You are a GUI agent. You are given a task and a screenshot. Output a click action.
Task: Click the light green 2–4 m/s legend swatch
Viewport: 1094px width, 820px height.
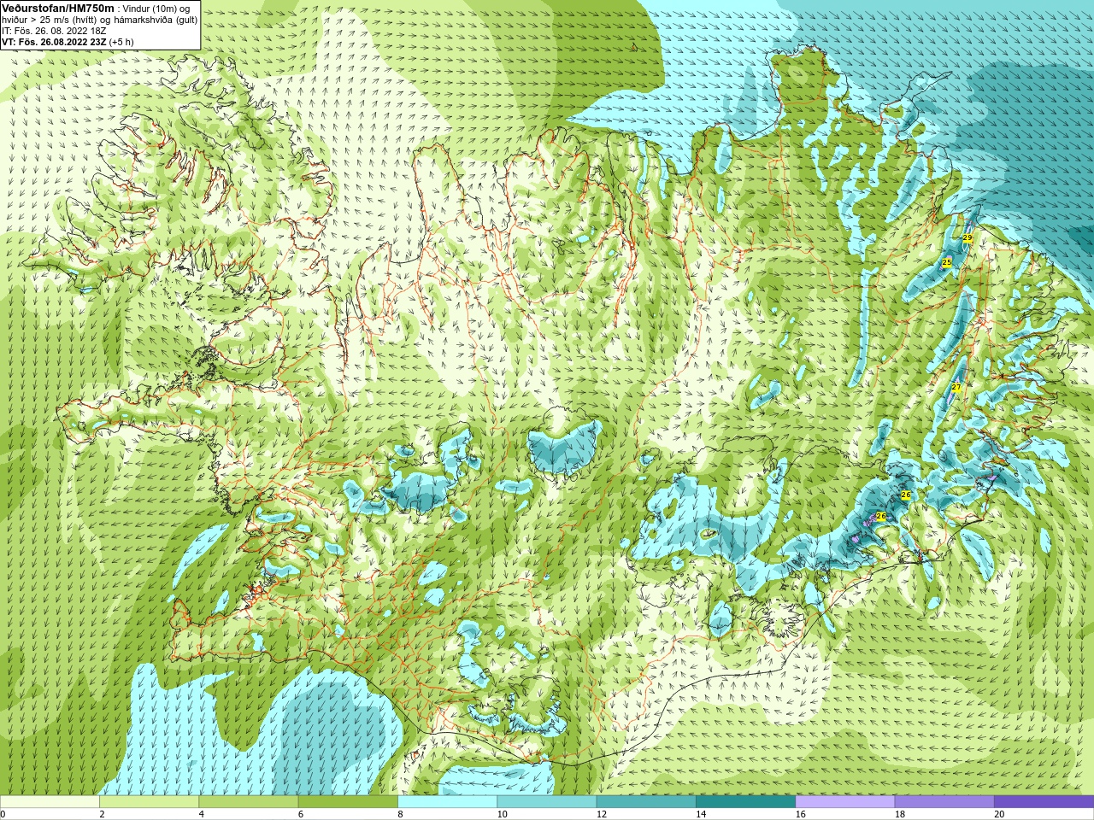coord(149,802)
